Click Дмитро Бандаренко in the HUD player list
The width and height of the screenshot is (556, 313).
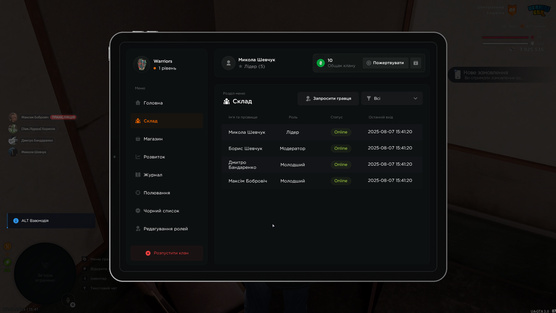pos(38,140)
